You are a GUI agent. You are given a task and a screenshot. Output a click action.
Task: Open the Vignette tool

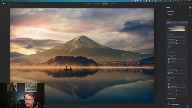[x=169, y=15]
